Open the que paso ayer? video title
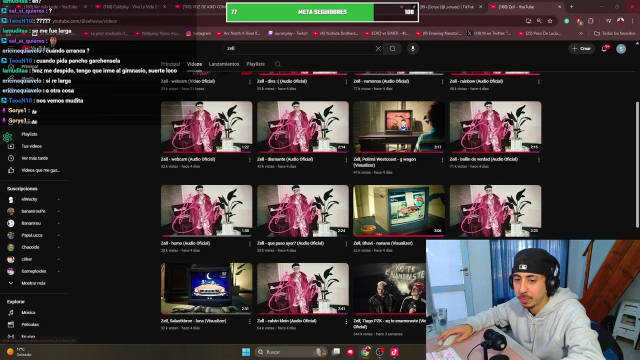Image resolution: width=640 pixels, height=360 pixels. point(290,243)
